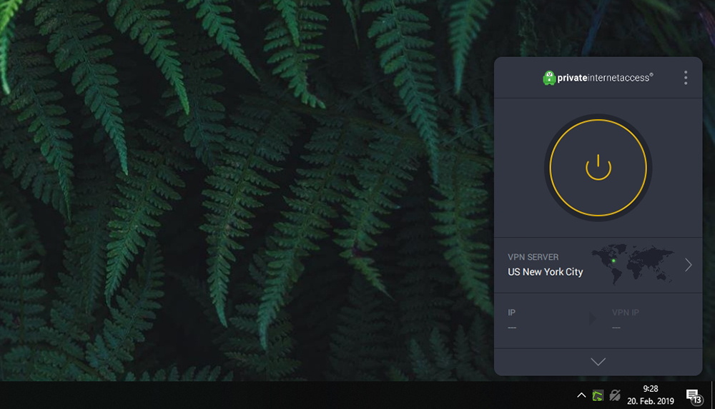Click the Private Internet Access logo

point(598,78)
